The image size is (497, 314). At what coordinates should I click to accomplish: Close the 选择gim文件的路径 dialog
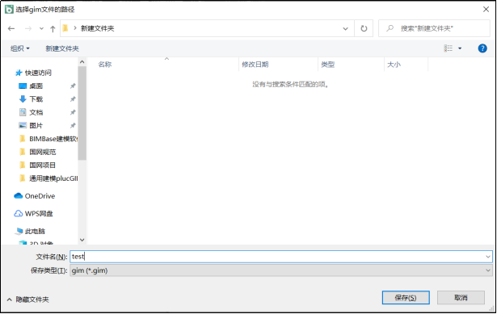[486, 10]
